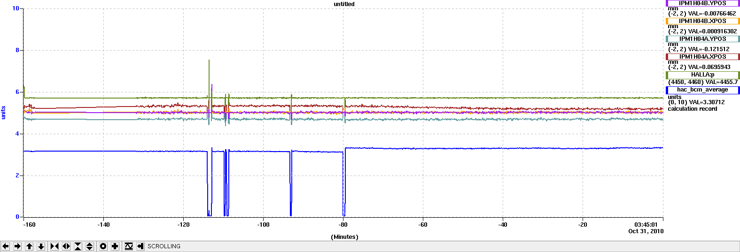
Task: Click the return-to-scrolling arrow button
Action: coord(140,246)
